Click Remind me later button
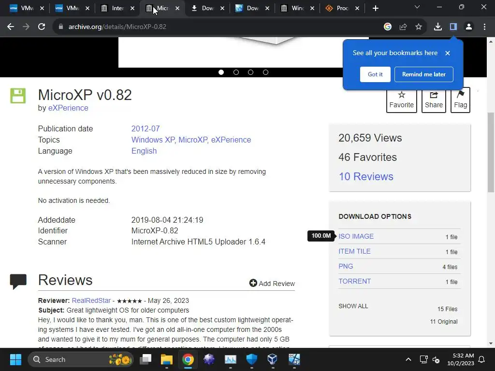Screen dimensions: 495x371 pos(423,74)
